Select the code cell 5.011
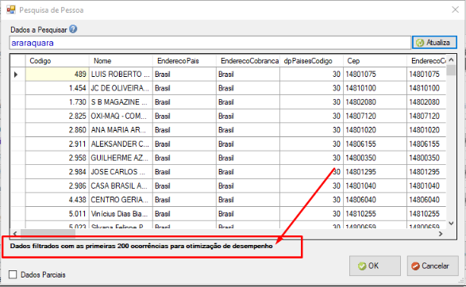This screenshot has height=287, width=466. click(57, 214)
